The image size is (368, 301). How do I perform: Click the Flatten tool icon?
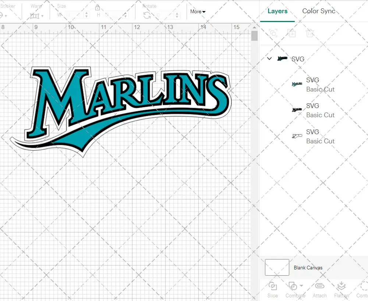point(341,286)
